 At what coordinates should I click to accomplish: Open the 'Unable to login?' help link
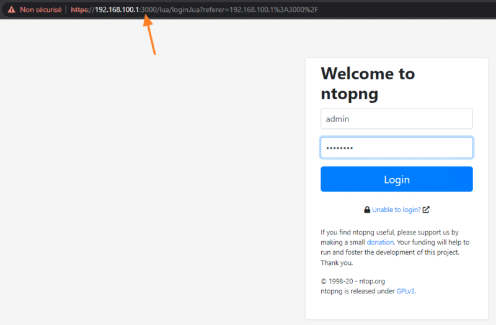(396, 210)
